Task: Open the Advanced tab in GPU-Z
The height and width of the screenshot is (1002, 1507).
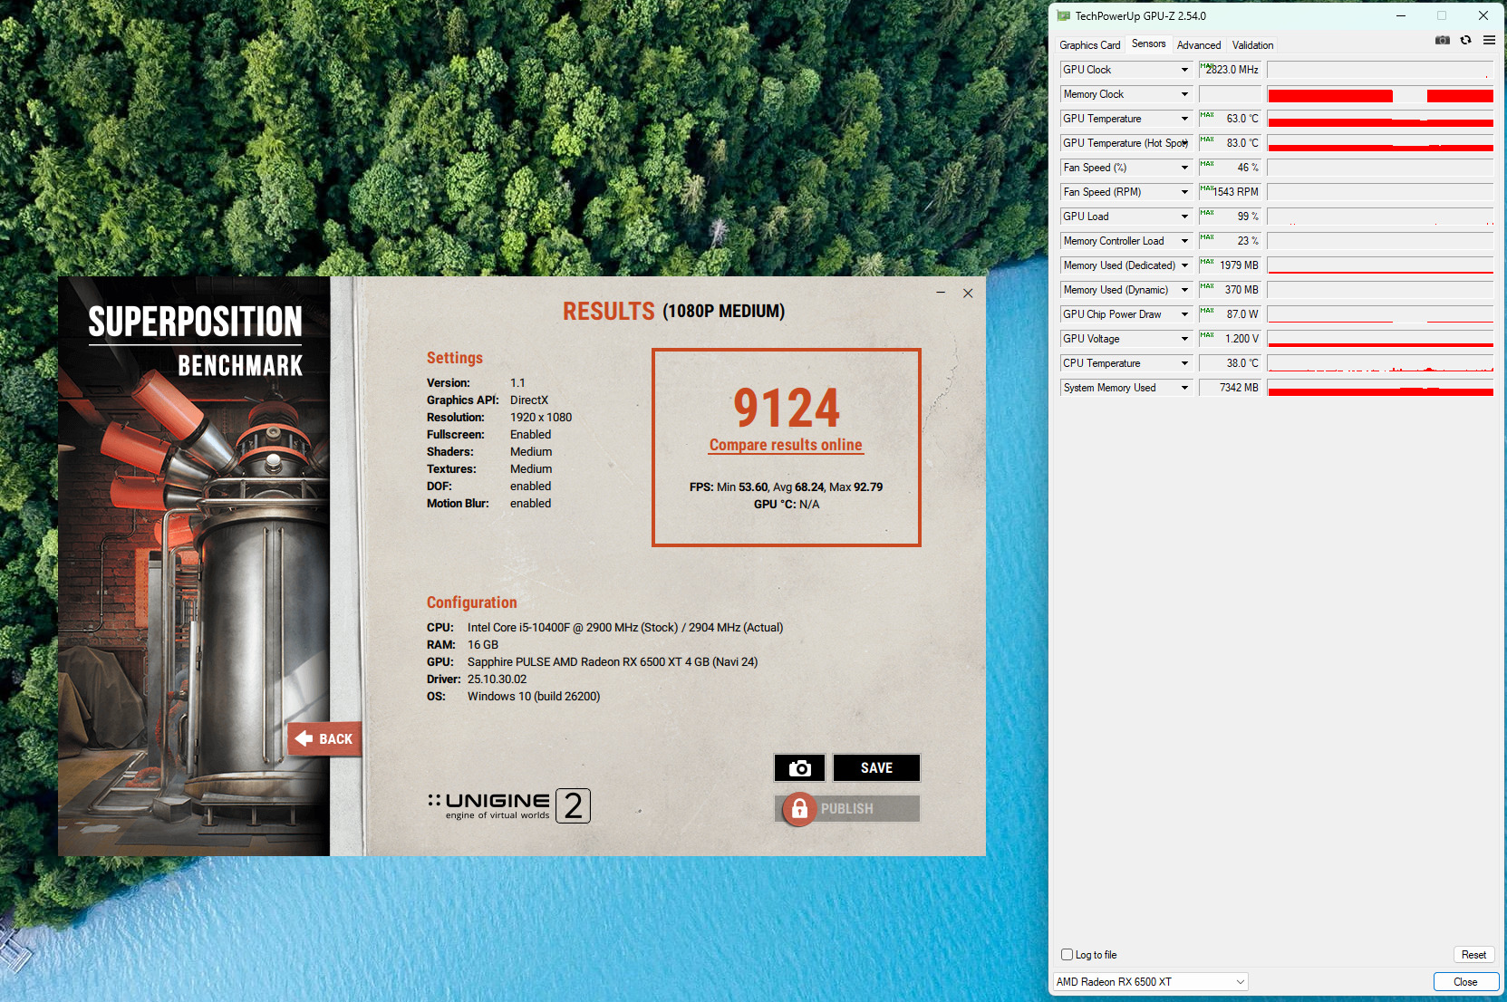Action: click(x=1199, y=45)
